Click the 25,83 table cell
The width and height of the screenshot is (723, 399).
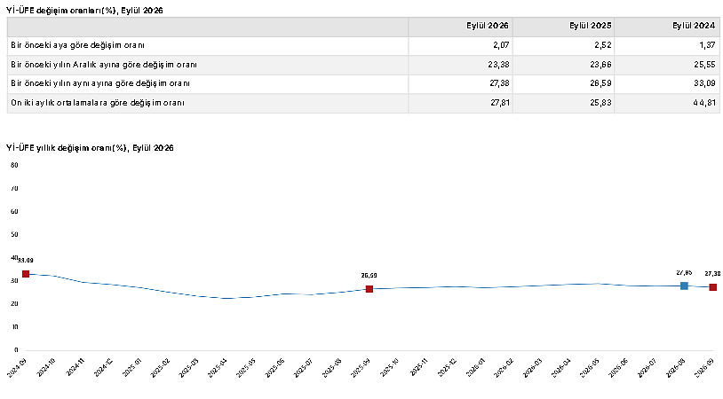[600, 103]
